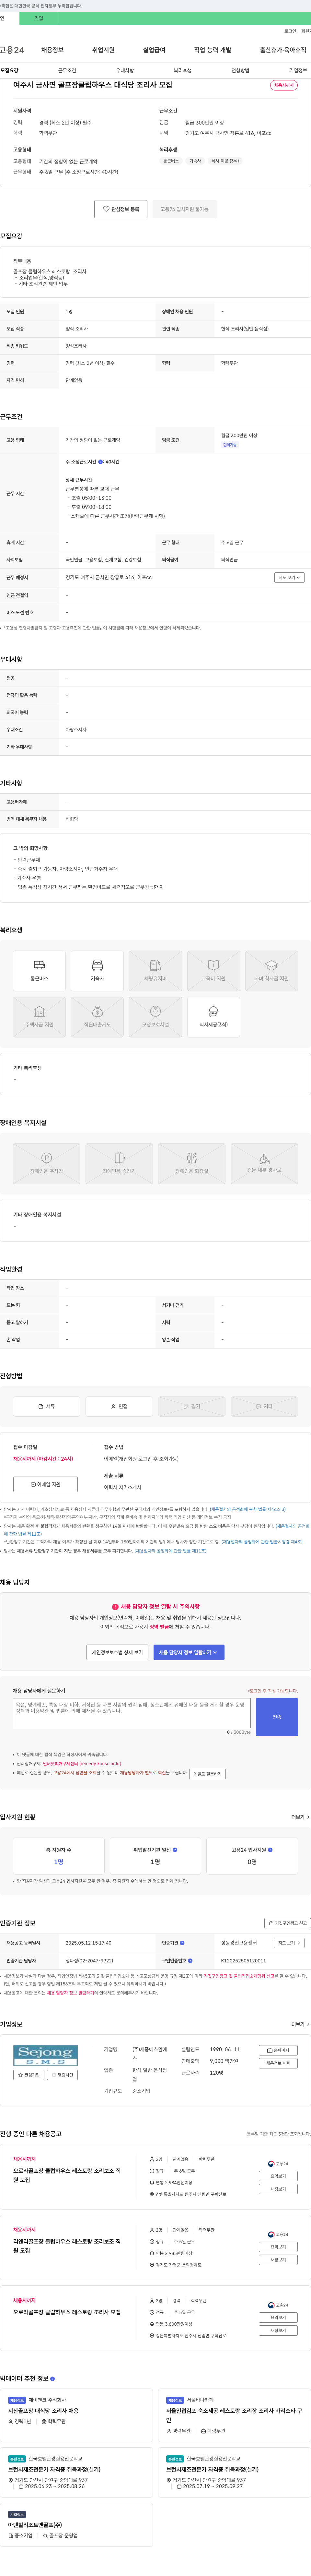Image resolution: width=311 pixels, height=2576 pixels.
Task: Open the 출산휴가·육아휴직 menu
Action: pyautogui.click(x=283, y=50)
